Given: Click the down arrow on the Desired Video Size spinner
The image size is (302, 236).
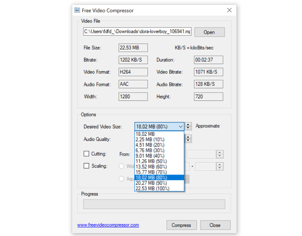Looking at the screenshot, I should (x=188, y=128).
